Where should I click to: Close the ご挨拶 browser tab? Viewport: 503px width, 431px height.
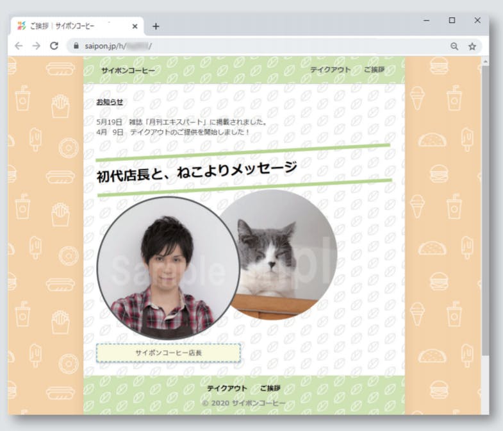click(135, 26)
